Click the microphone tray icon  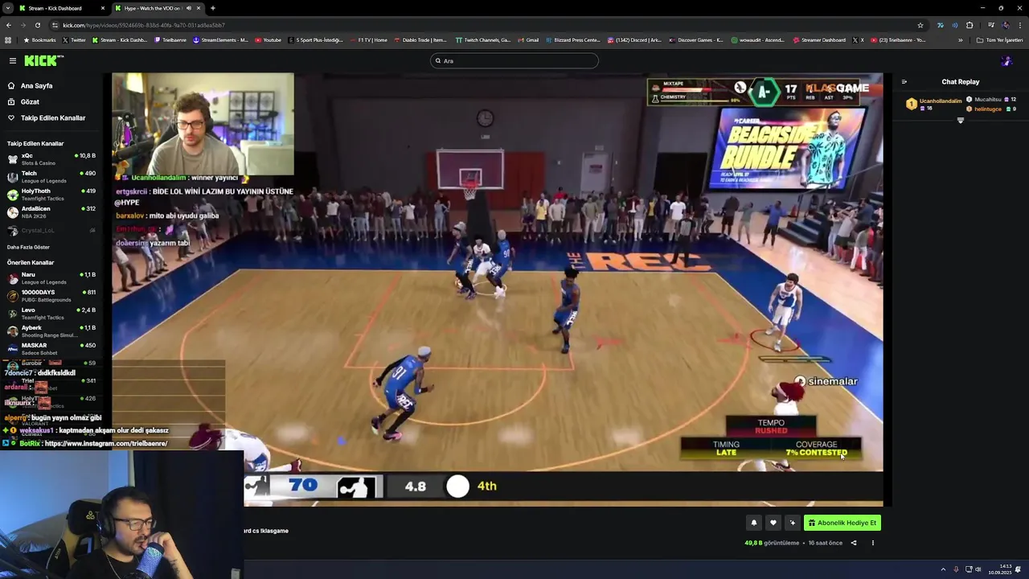[956, 569]
